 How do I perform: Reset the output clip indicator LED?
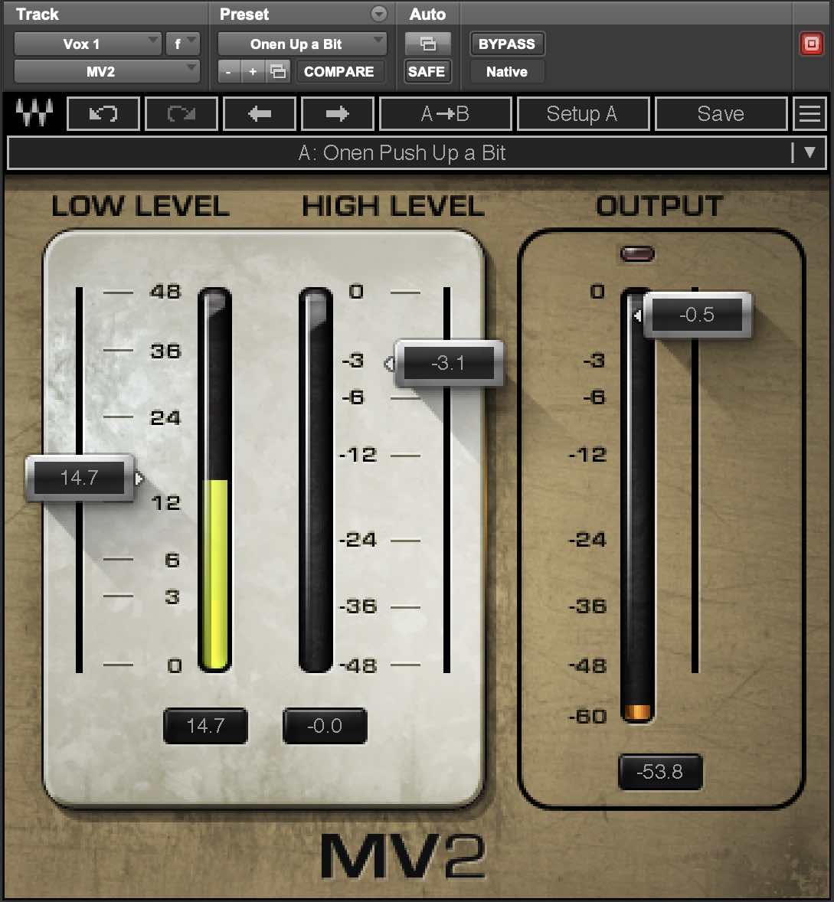coord(637,253)
